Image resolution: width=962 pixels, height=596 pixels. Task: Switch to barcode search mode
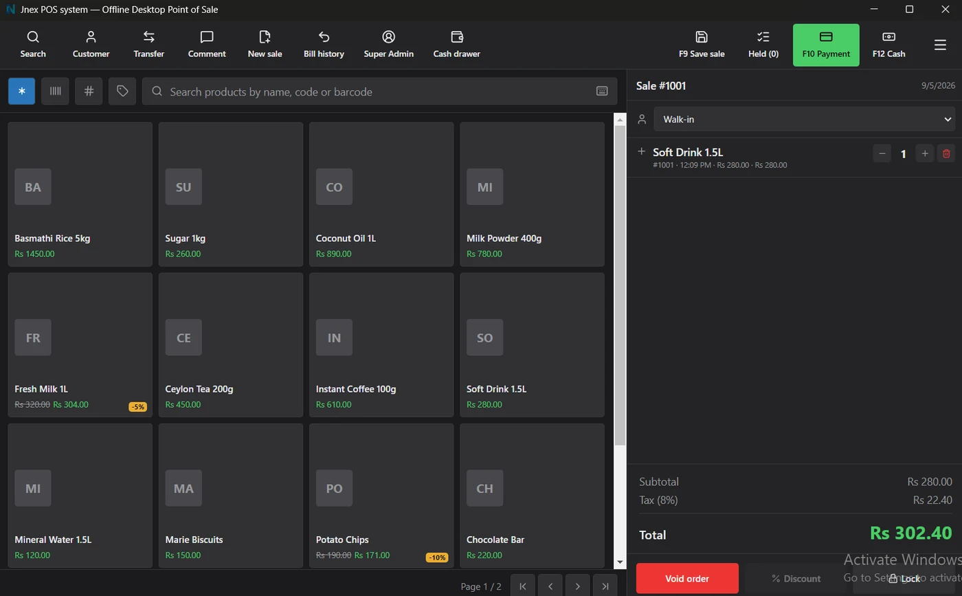(55, 91)
